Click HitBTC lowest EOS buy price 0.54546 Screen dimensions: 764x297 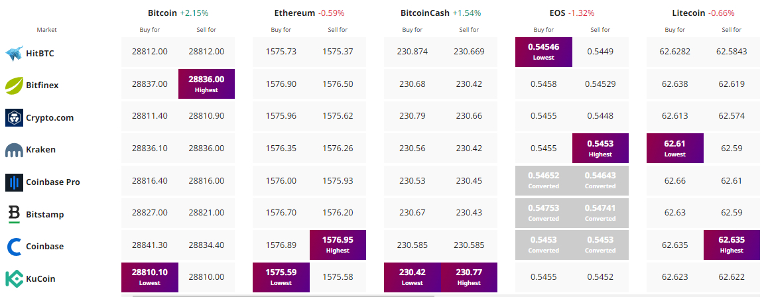point(543,52)
